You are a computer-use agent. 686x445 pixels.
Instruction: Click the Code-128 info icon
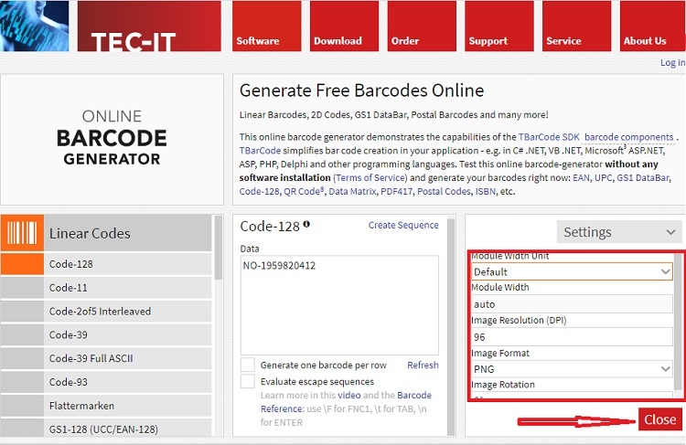click(x=306, y=224)
